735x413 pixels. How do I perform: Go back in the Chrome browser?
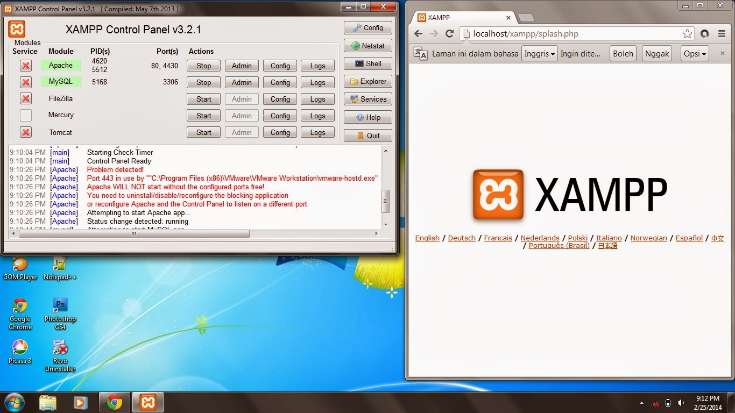(418, 33)
